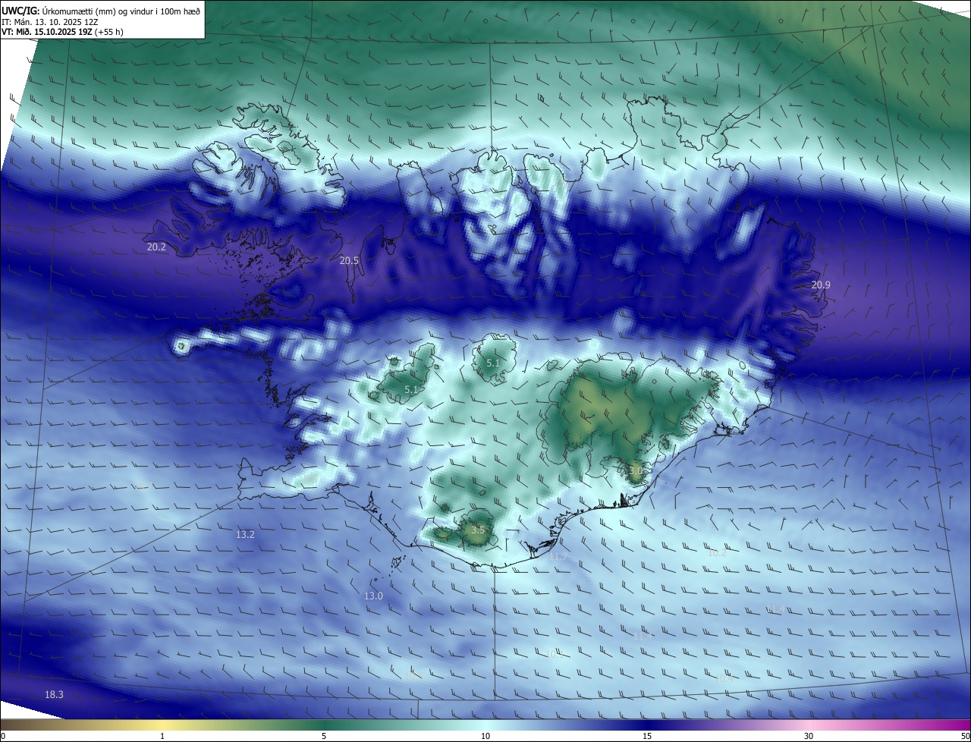Click the colorbar tick label 15
Screen dimensions: 971x742
[x=647, y=736]
